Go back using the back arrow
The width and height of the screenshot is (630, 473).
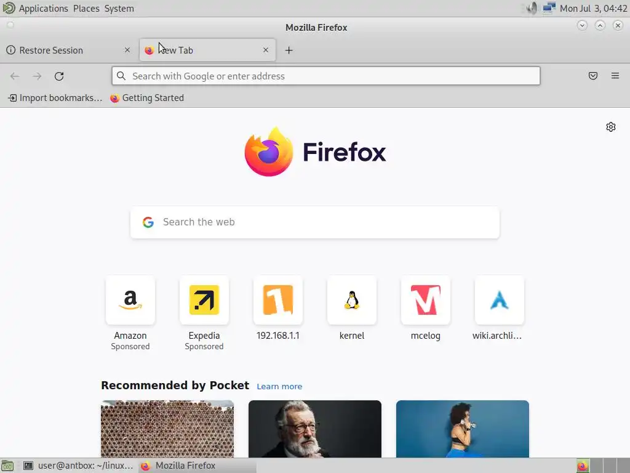[15, 76]
